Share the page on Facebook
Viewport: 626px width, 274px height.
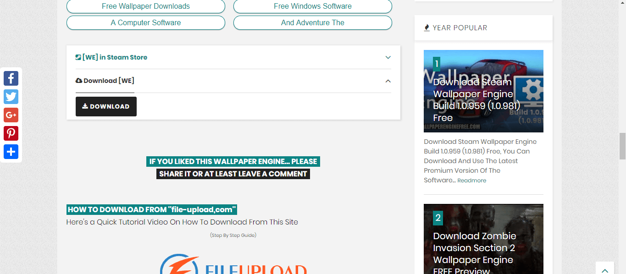tap(11, 78)
